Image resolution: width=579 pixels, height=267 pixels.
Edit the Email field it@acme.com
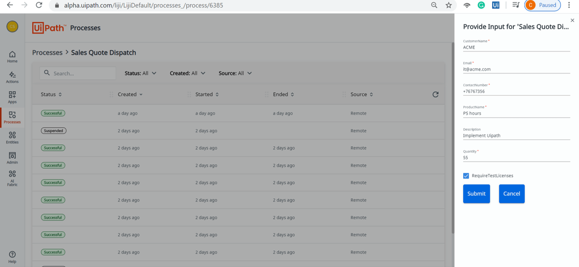pyautogui.click(x=517, y=69)
